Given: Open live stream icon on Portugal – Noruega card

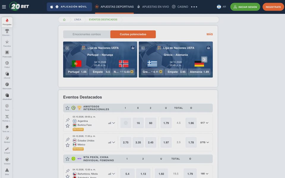Looking at the screenshot, I should click(67, 48).
